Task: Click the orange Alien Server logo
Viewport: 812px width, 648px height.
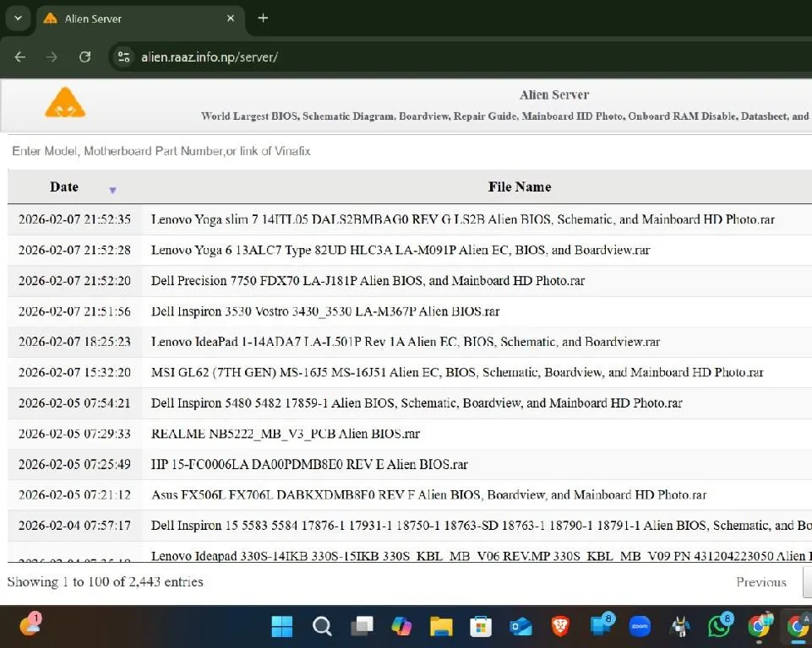Action: [x=65, y=103]
